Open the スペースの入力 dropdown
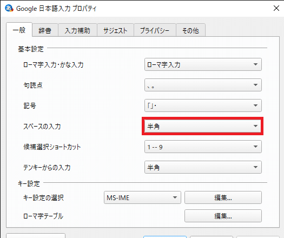The image size is (284, 238). tap(203, 126)
